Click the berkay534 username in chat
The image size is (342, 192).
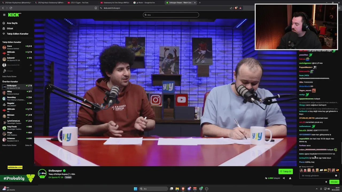point(304,158)
